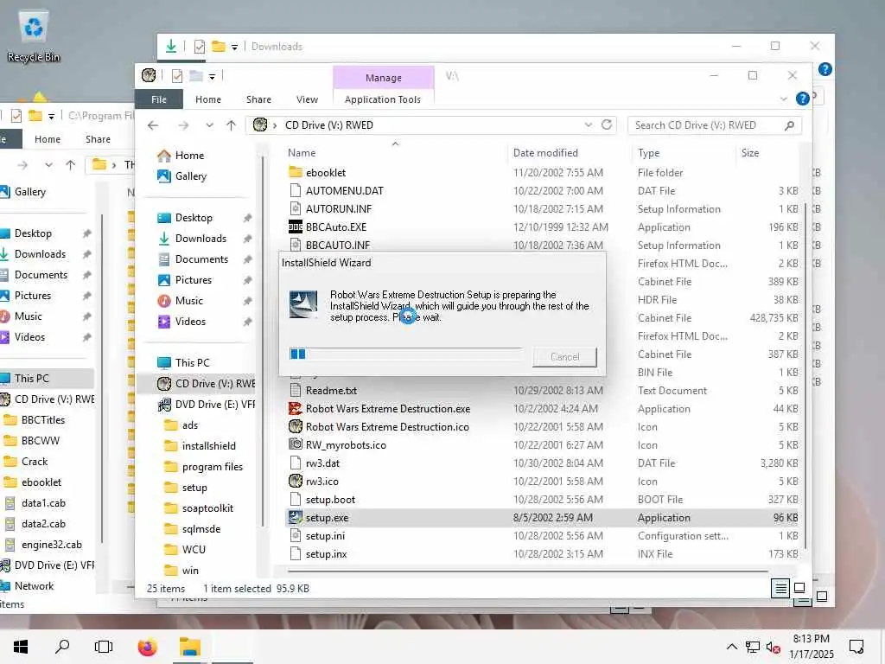Select the setup.ini file
The width and height of the screenshot is (885, 664).
tap(325, 536)
